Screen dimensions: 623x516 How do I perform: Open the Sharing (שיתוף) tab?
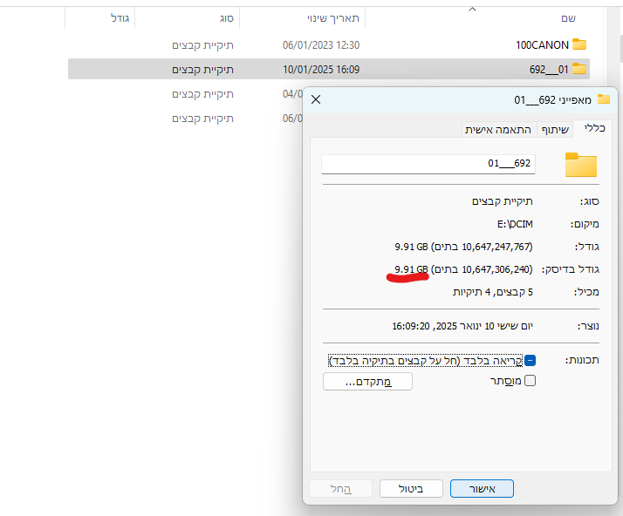(x=555, y=129)
